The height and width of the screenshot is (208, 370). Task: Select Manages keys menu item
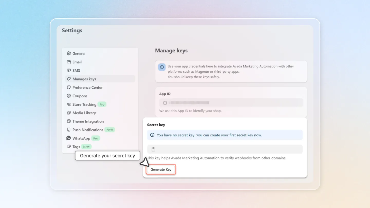coord(100,79)
